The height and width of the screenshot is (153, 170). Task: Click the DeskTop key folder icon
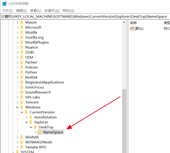coord(35,127)
